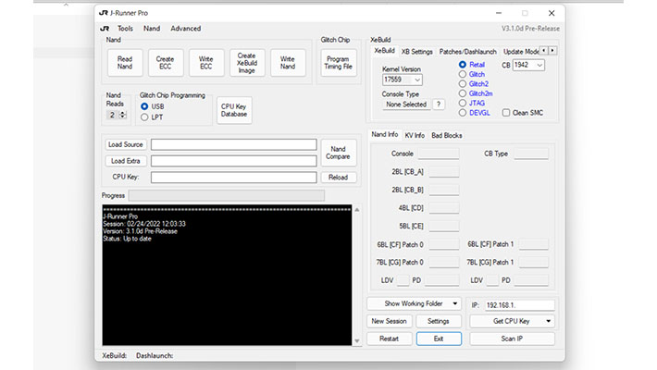Click the Load Extra path field
This screenshot has height=370, width=657.
pos(234,161)
